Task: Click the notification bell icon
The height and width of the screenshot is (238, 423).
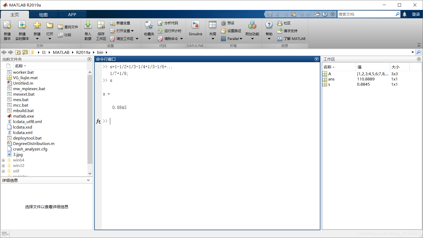Action: (x=405, y=14)
